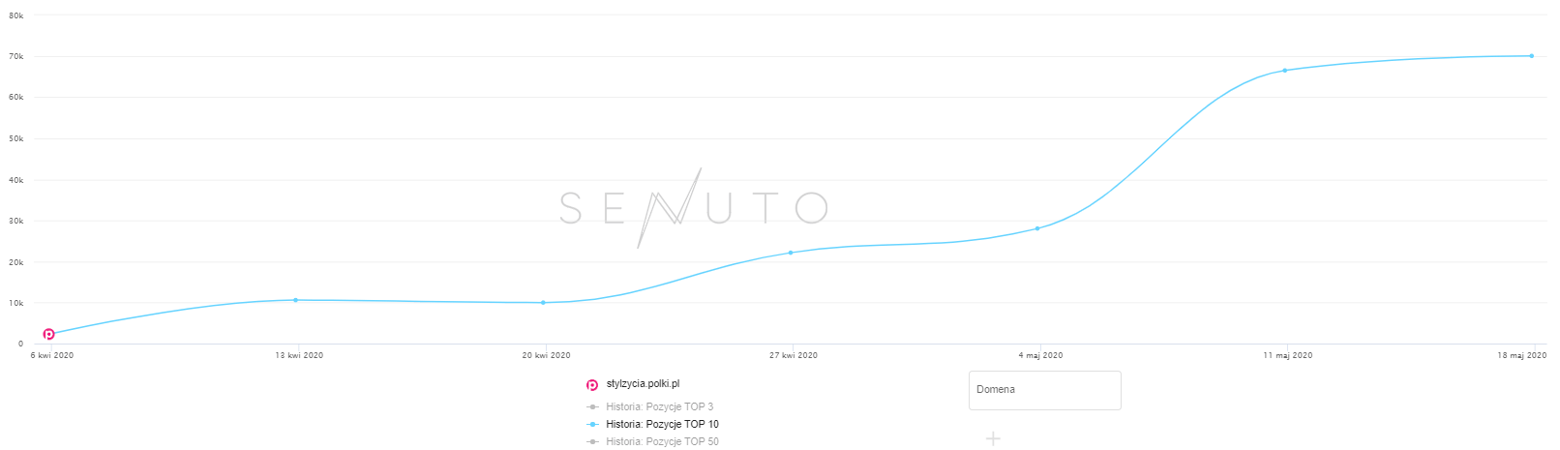Hide the Historia: Pozycje TOP 10 series
Viewport: 1560px width, 450px height.
662,425
